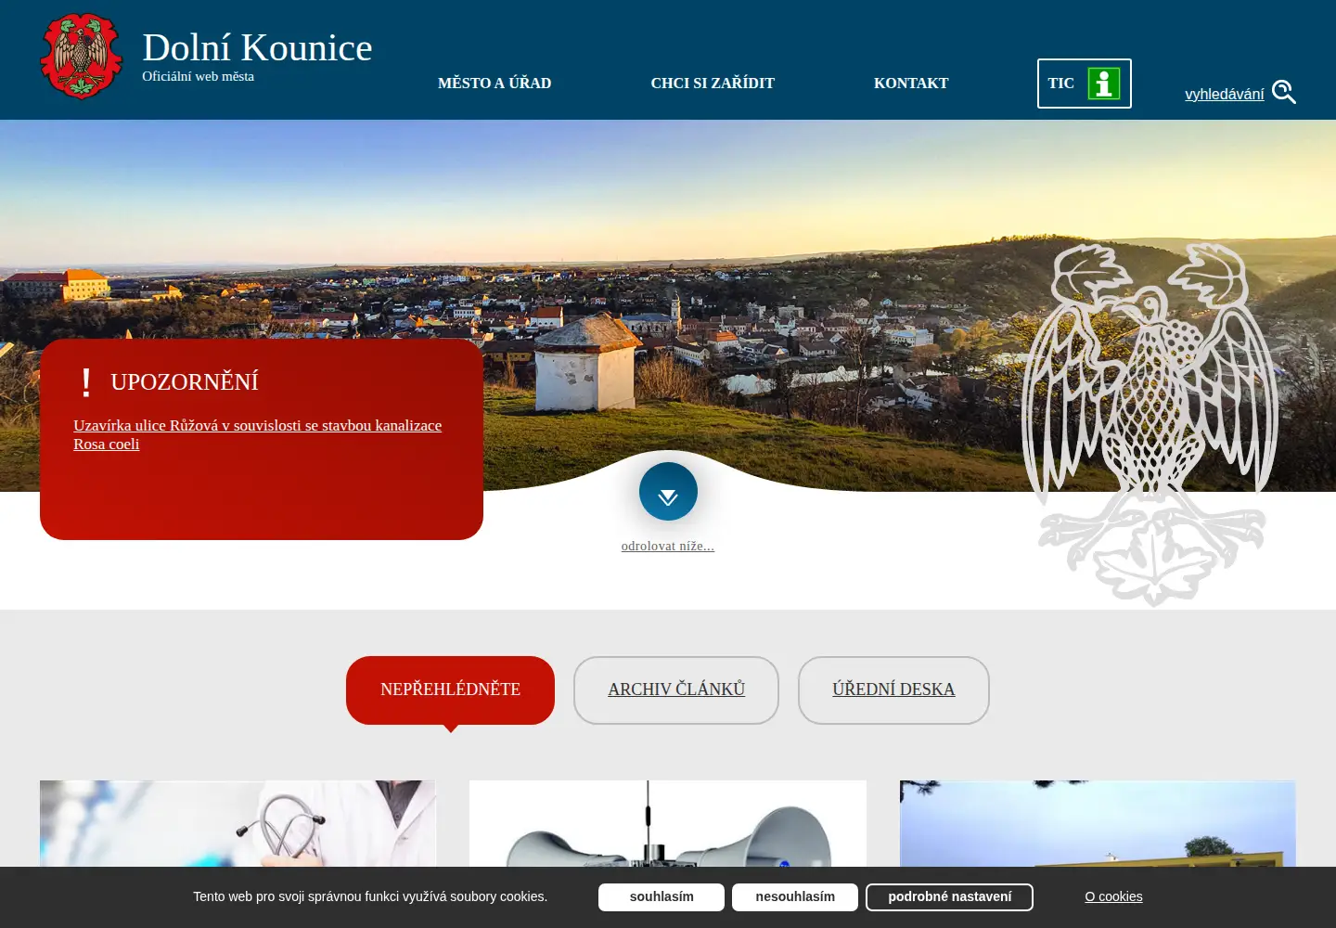The height and width of the screenshot is (928, 1336).
Task: Click the Dolní Kounice coat of arms logo
Action: 82,56
